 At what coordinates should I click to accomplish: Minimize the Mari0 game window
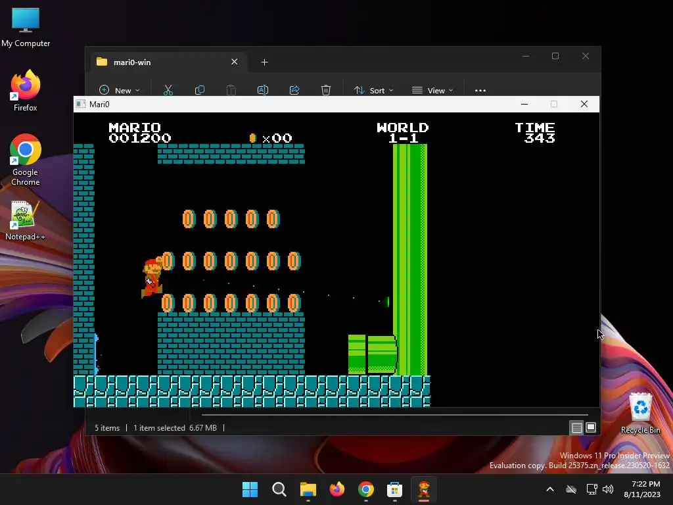coord(524,104)
